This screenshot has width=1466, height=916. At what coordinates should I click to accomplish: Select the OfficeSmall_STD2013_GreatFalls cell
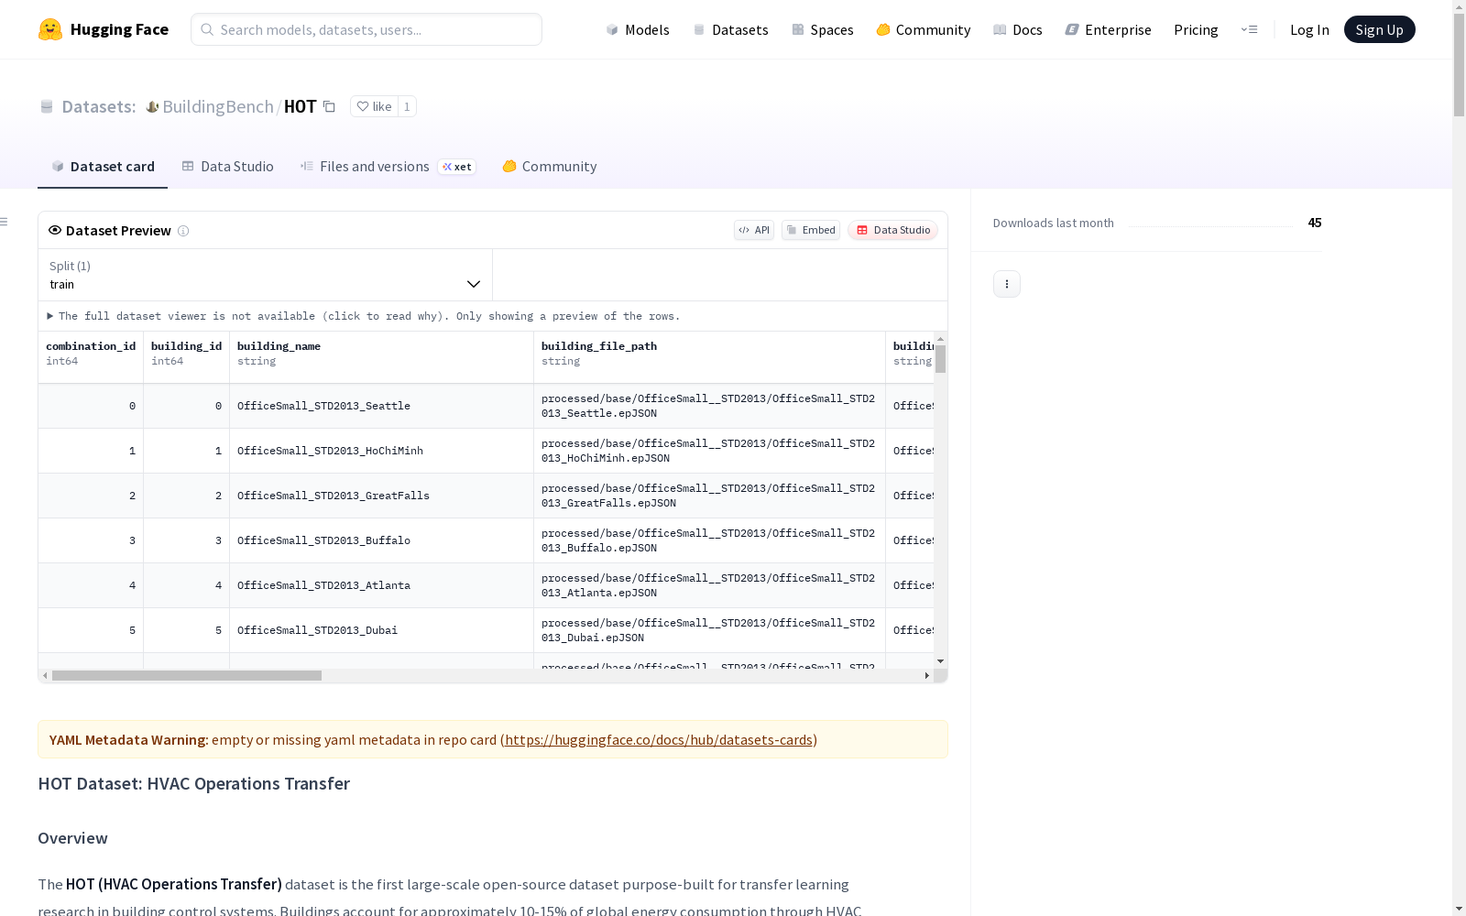coord(382,496)
